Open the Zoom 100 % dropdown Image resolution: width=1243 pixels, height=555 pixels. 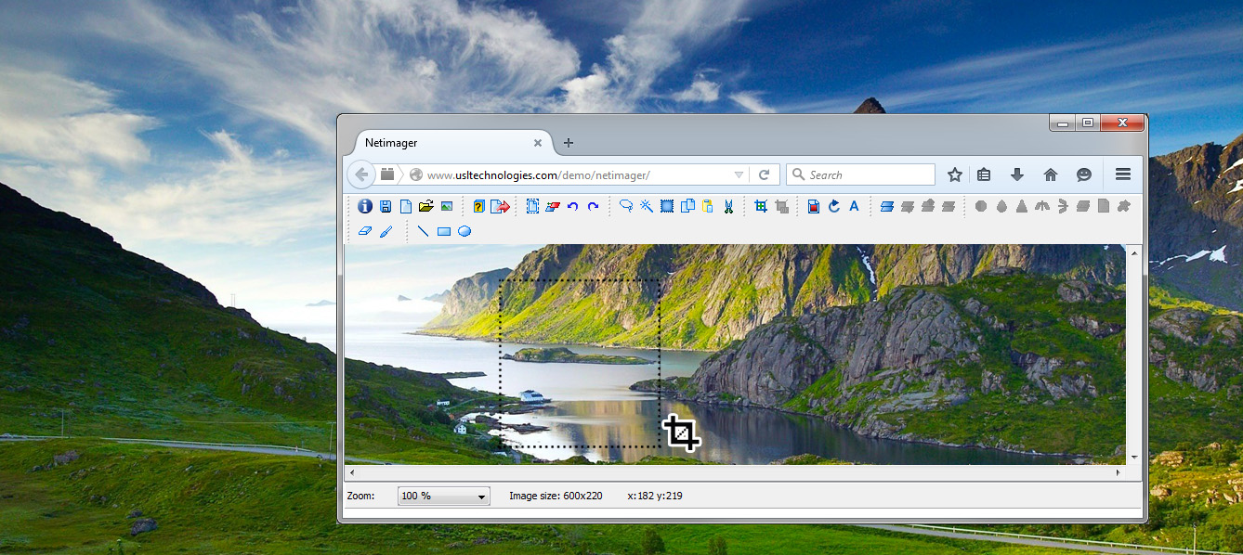(x=443, y=497)
